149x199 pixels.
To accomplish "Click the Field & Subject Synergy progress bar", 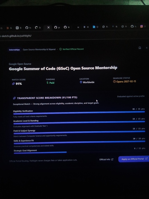I will pyautogui.click(x=79, y=132).
